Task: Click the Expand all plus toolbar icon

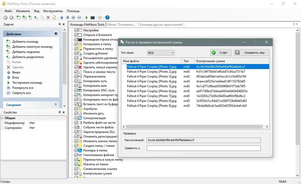Action: (73, 18)
